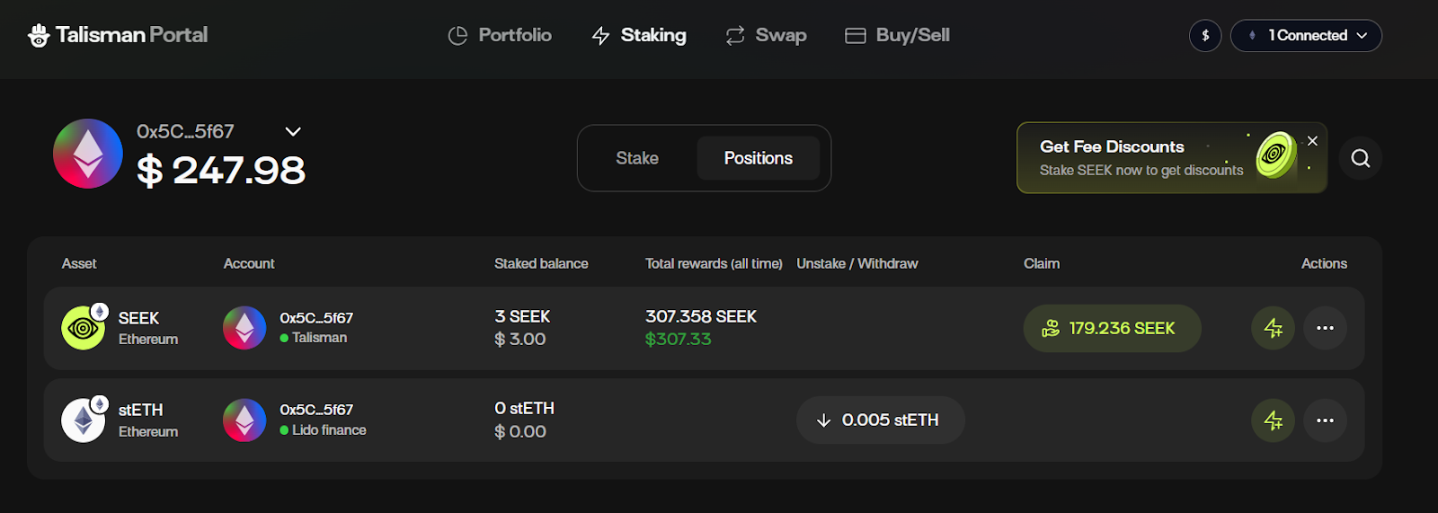Image resolution: width=1438 pixels, height=513 pixels.
Task: Withdraw 0.005 stETH
Action: point(880,420)
